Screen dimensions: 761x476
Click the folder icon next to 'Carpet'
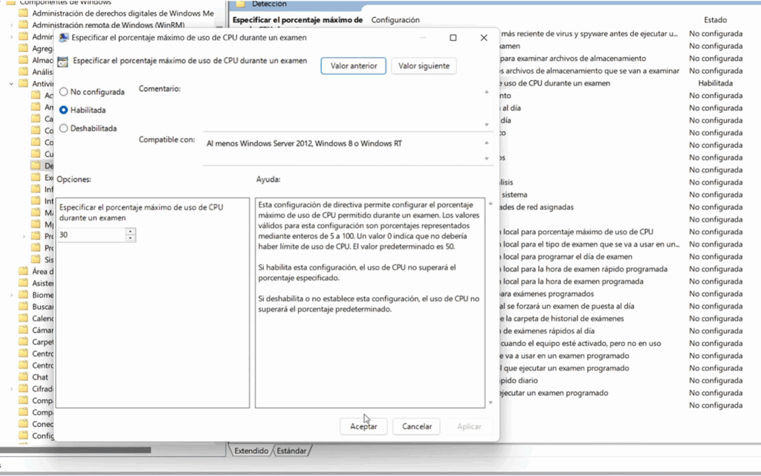click(x=23, y=342)
